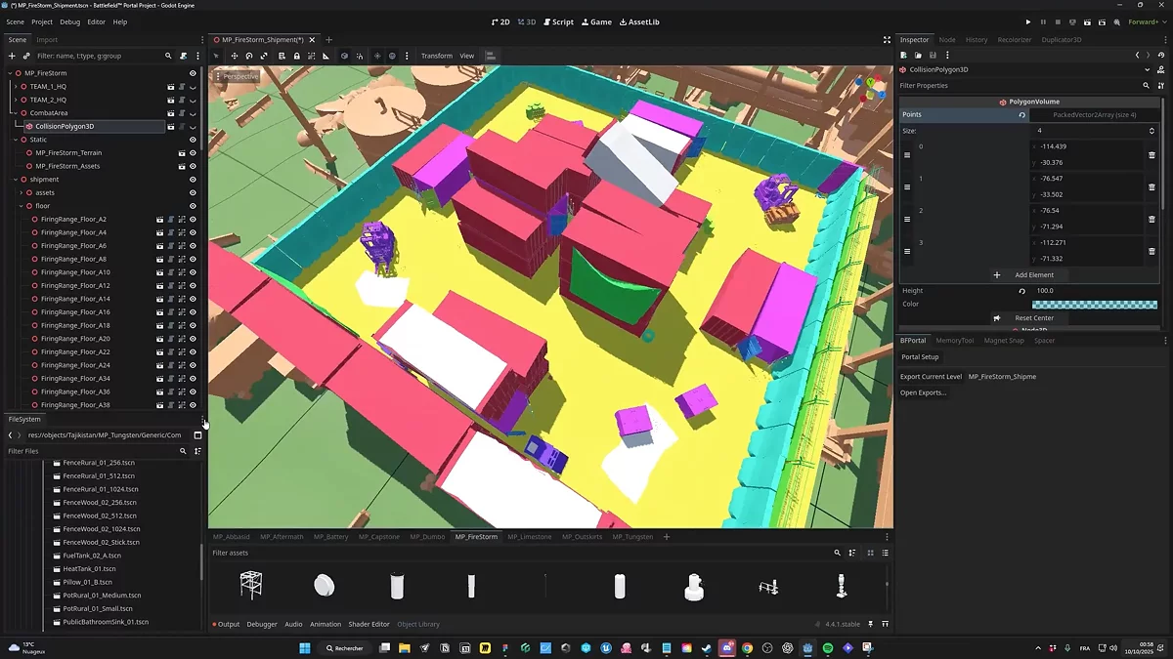Hide the FiringRange_Floor_A2 node
1173x659 pixels.
coord(193,220)
